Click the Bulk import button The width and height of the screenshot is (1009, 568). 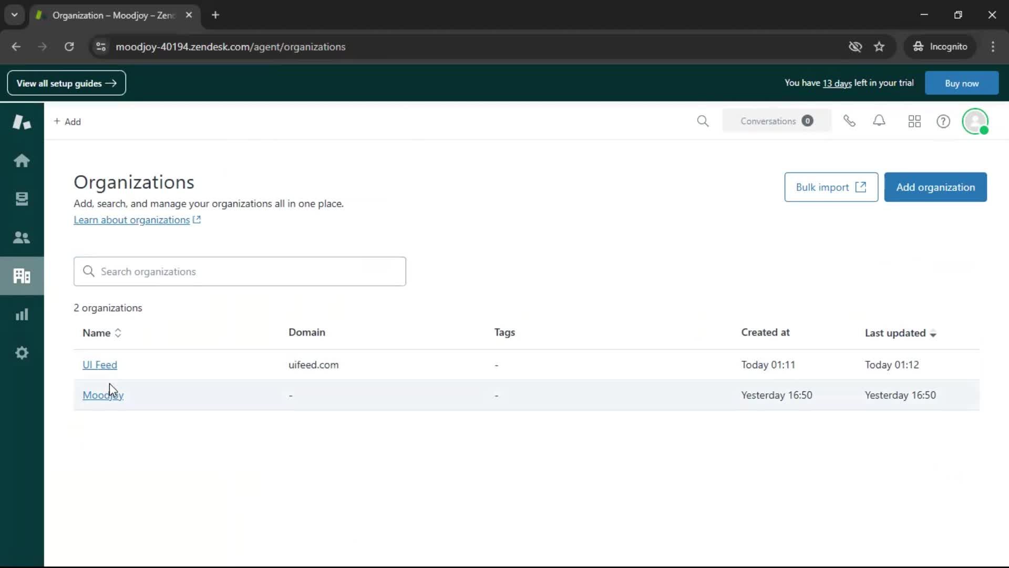(831, 187)
